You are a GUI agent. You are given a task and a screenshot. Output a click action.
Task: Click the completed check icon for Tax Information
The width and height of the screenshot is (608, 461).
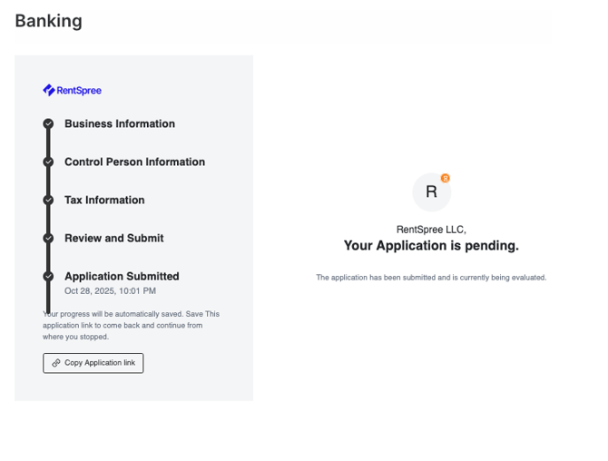[x=48, y=201]
